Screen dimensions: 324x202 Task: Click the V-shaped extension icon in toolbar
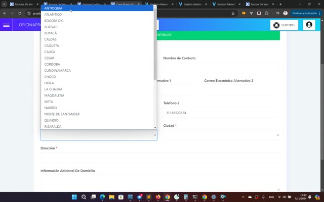coord(251,13)
